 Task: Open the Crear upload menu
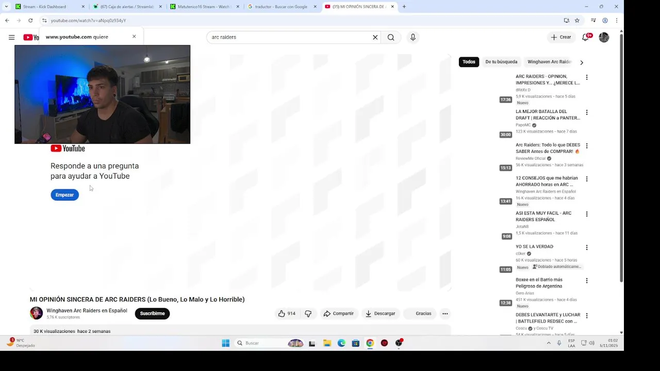[561, 37]
